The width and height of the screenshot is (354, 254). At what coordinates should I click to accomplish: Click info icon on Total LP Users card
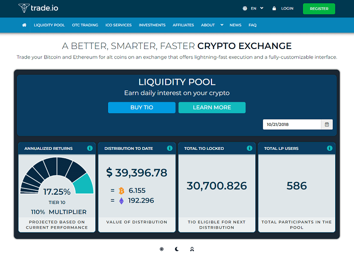tap(329, 148)
